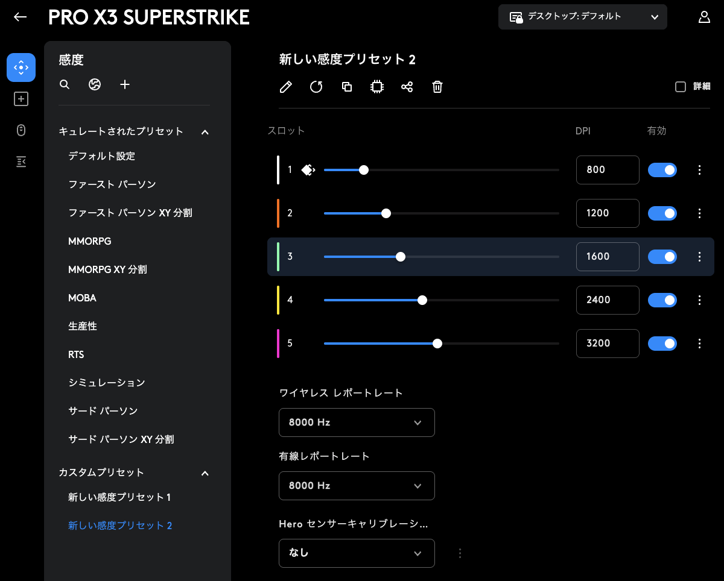
Task: Collapse the キュレートされたプリセット section
Action: point(205,131)
